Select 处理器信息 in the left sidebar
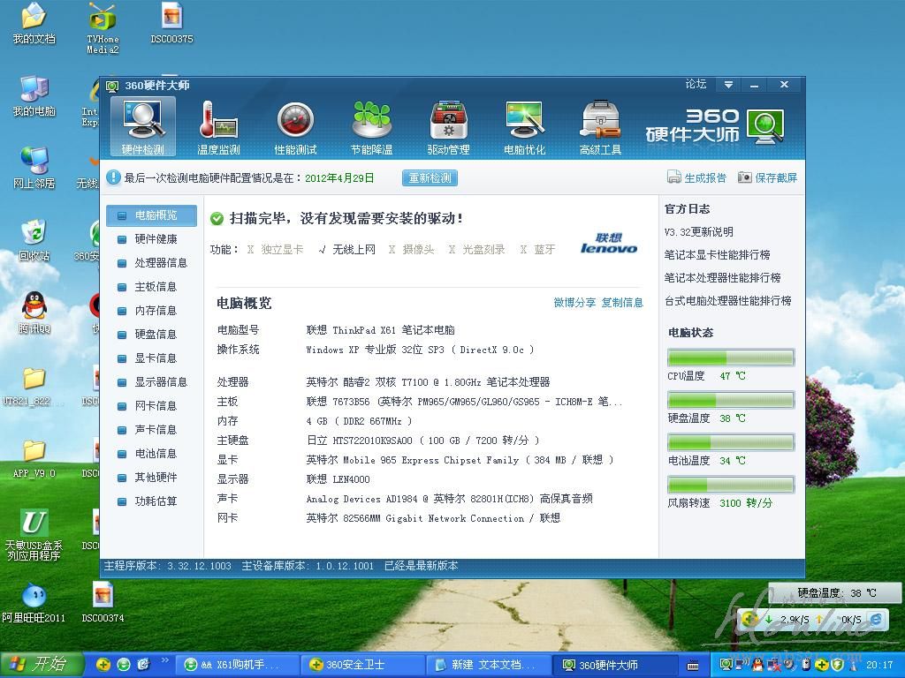The width and height of the screenshot is (905, 678). click(x=160, y=263)
